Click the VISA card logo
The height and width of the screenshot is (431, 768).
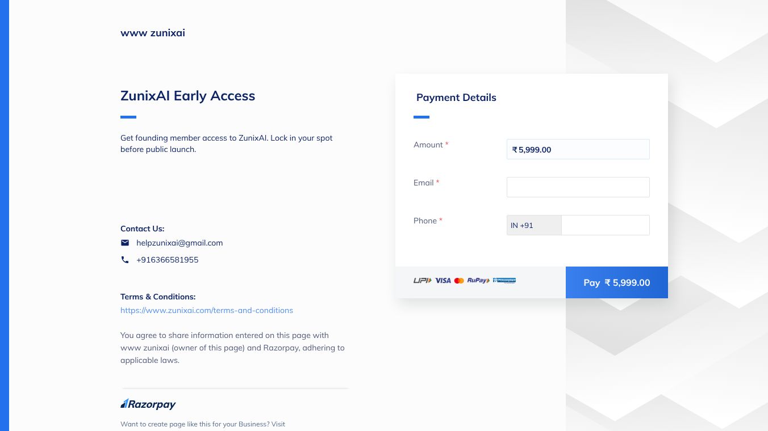tap(443, 281)
